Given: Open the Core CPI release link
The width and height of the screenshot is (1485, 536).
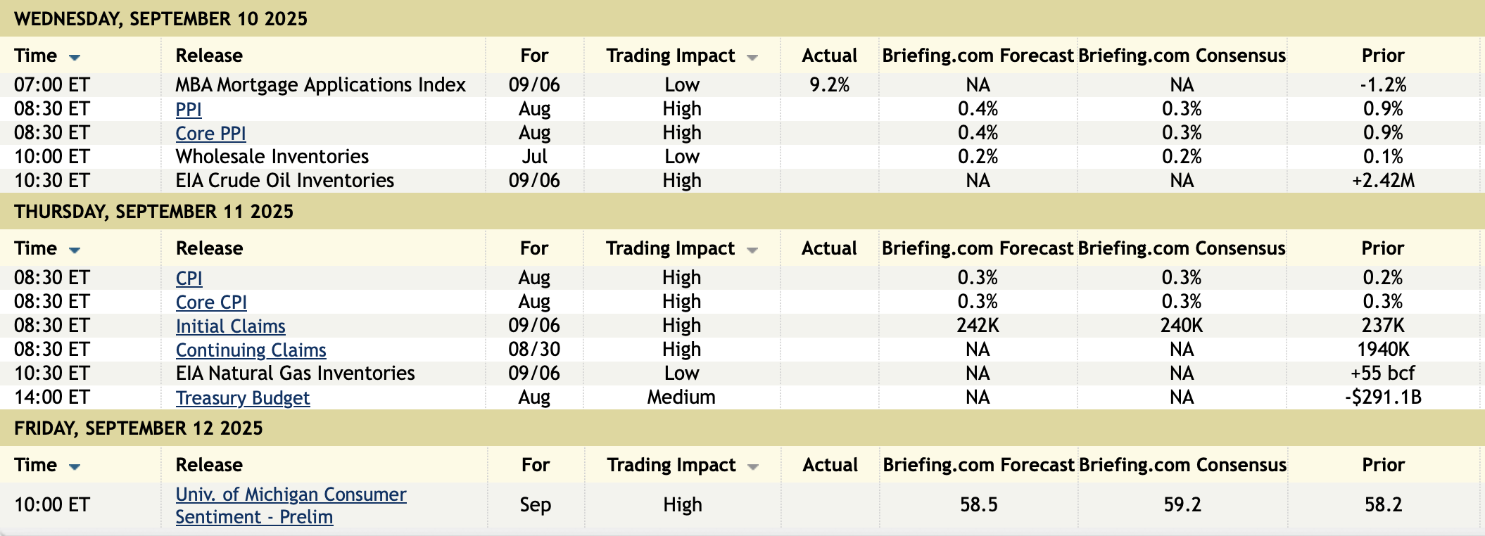Looking at the screenshot, I should 211,302.
